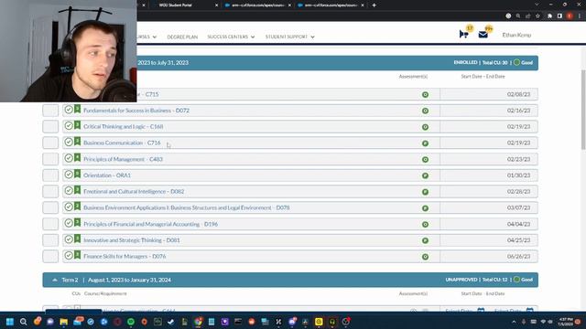Screen dimensions: 586x329
Task: Expand the Student Support dropdown
Action: [312, 37]
